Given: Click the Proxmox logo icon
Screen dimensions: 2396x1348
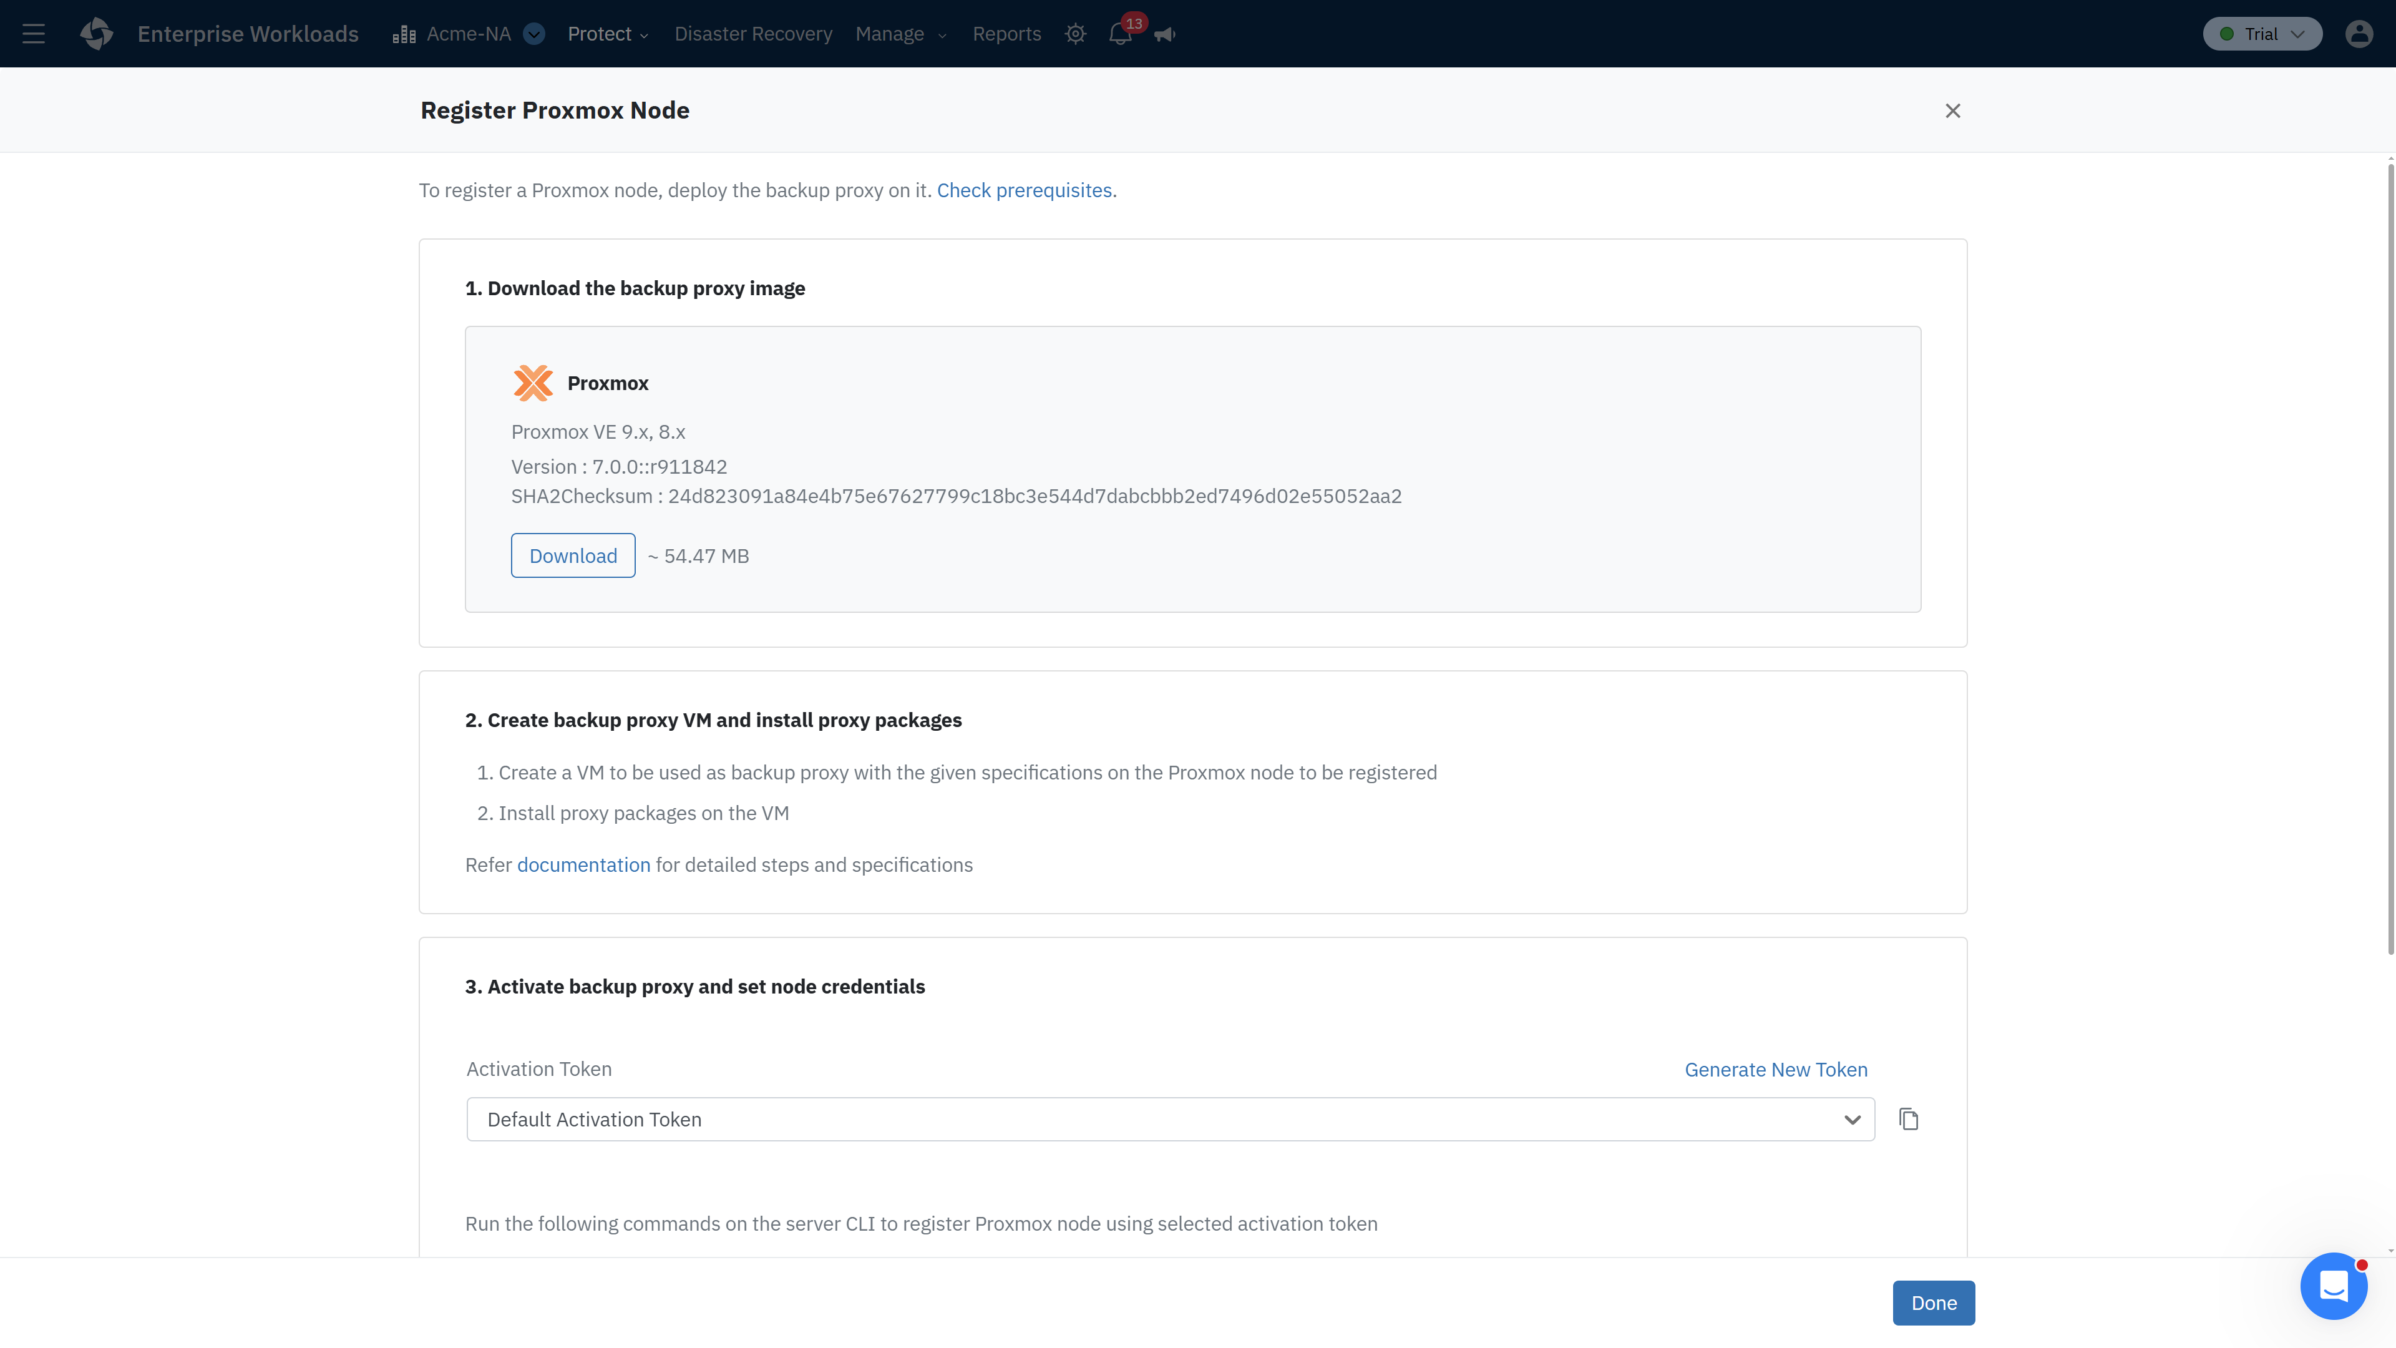Looking at the screenshot, I should click(x=533, y=383).
